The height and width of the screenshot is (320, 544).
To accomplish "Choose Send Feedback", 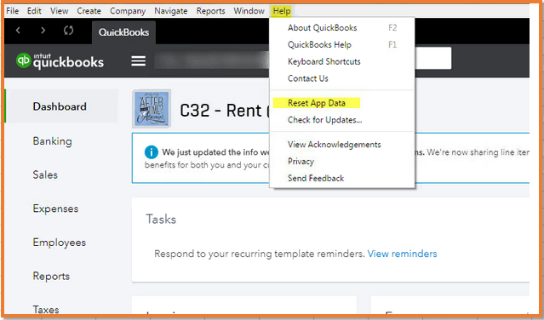I will tap(342, 178).
